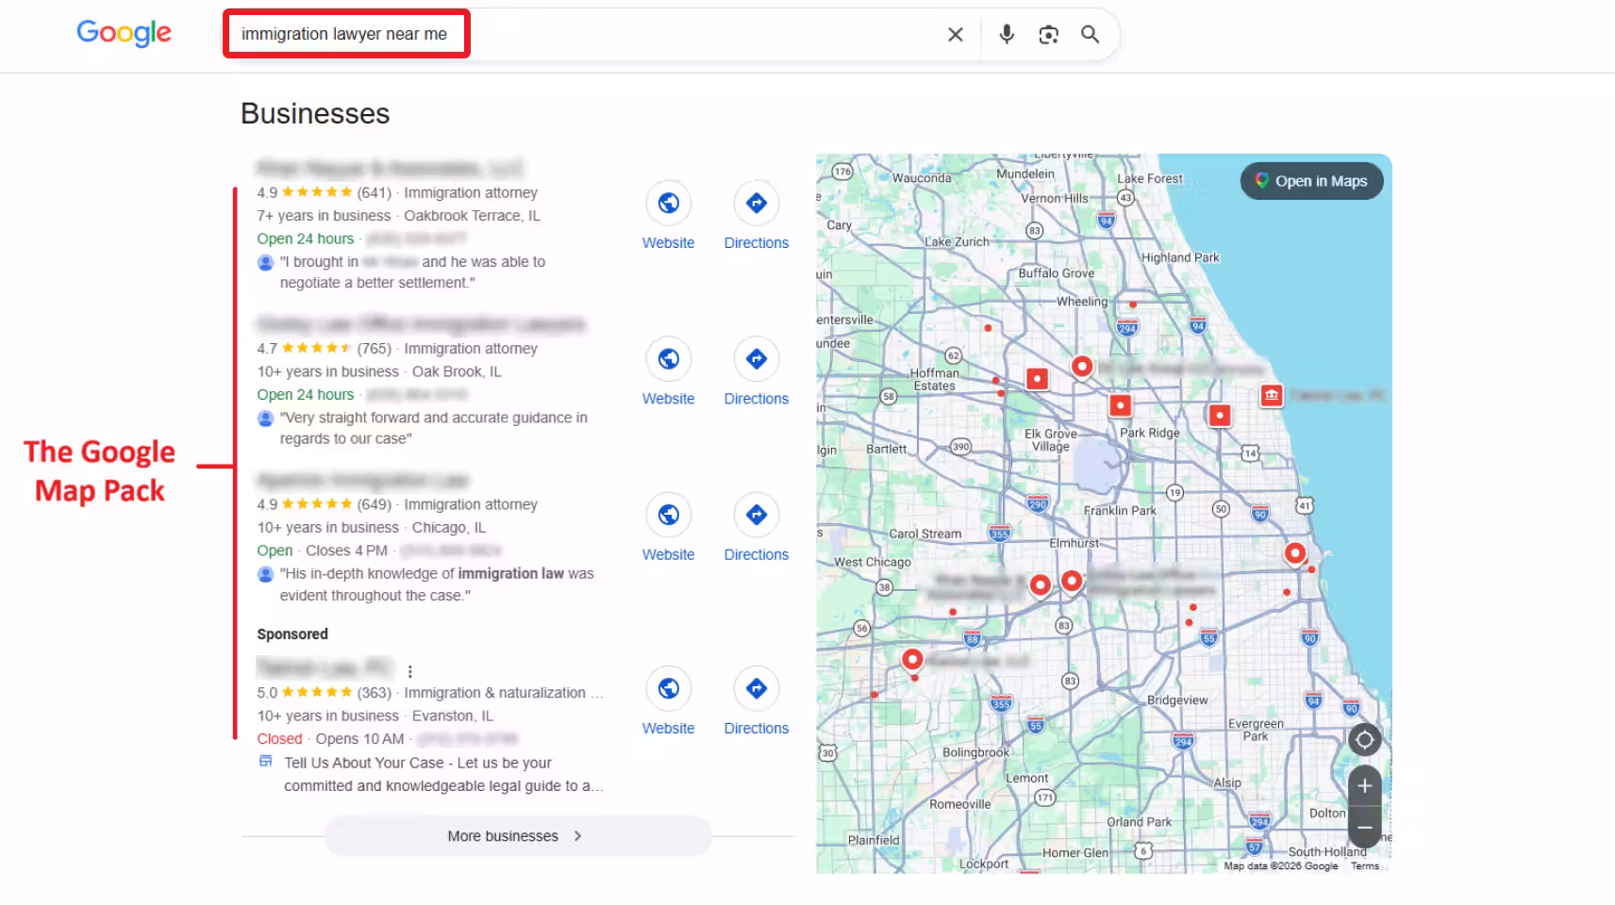Click Open in Maps button

(x=1311, y=181)
